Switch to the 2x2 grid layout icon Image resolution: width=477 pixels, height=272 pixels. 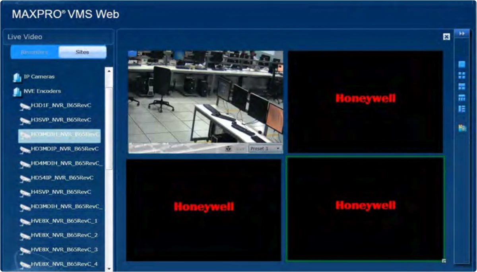pyautogui.click(x=462, y=76)
